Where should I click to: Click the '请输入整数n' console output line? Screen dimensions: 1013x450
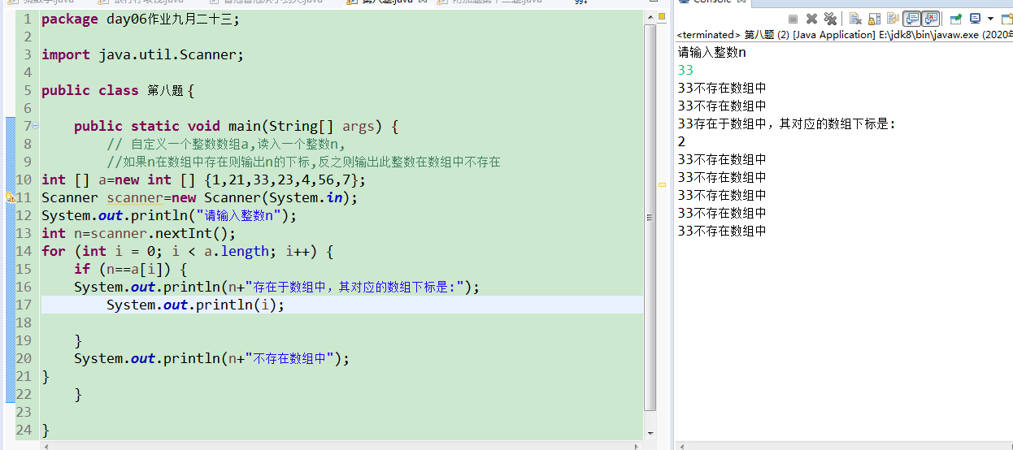click(x=712, y=52)
